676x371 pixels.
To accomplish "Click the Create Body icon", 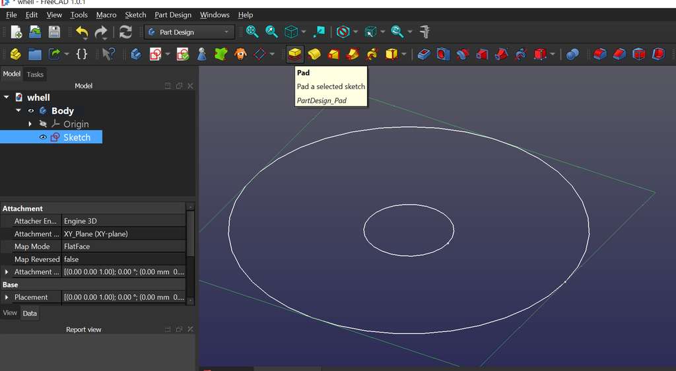I will coord(136,54).
